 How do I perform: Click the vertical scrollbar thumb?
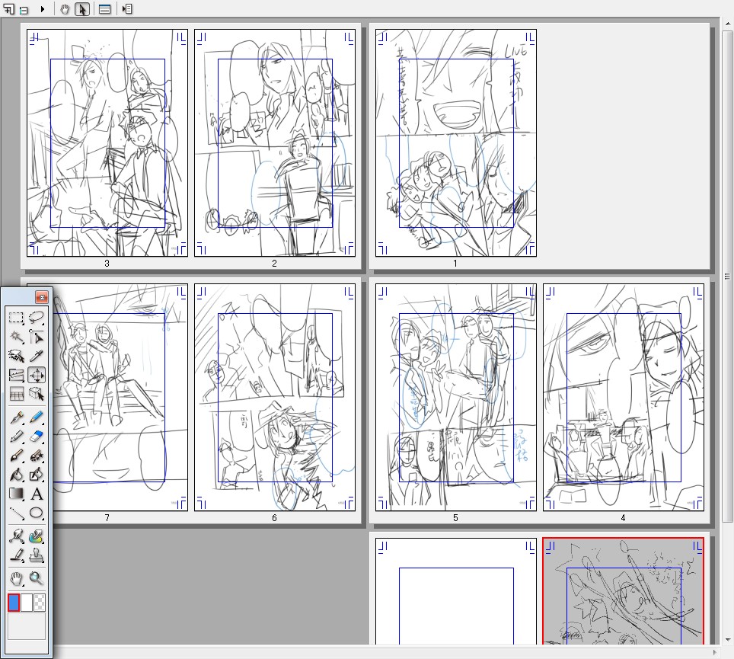pos(727,277)
